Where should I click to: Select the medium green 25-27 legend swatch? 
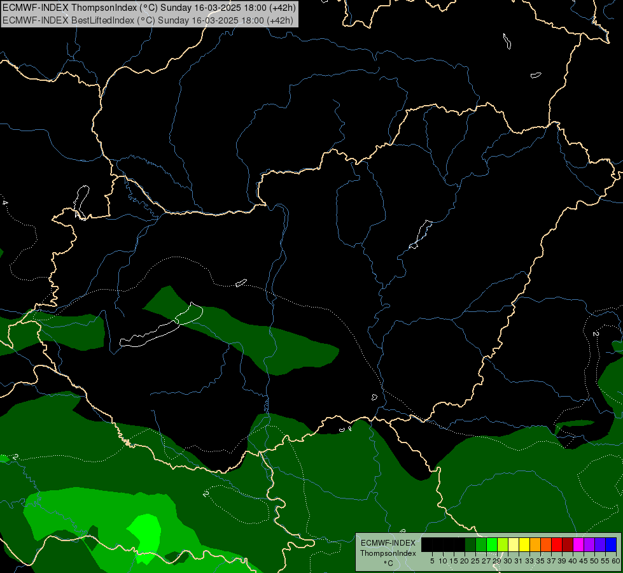coord(480,544)
